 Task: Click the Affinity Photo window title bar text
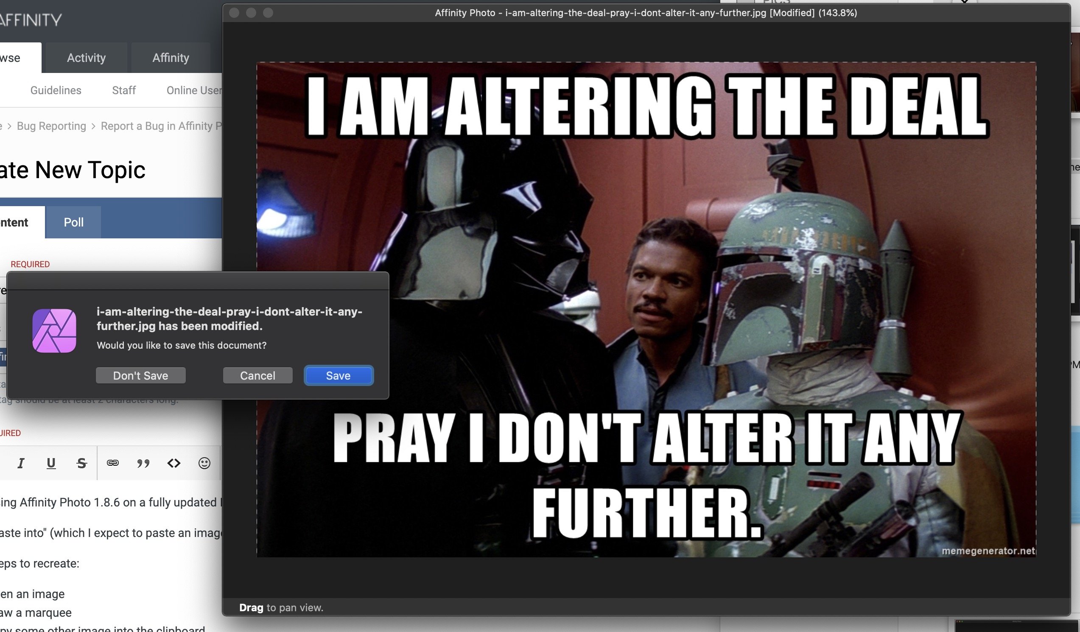pyautogui.click(x=646, y=13)
